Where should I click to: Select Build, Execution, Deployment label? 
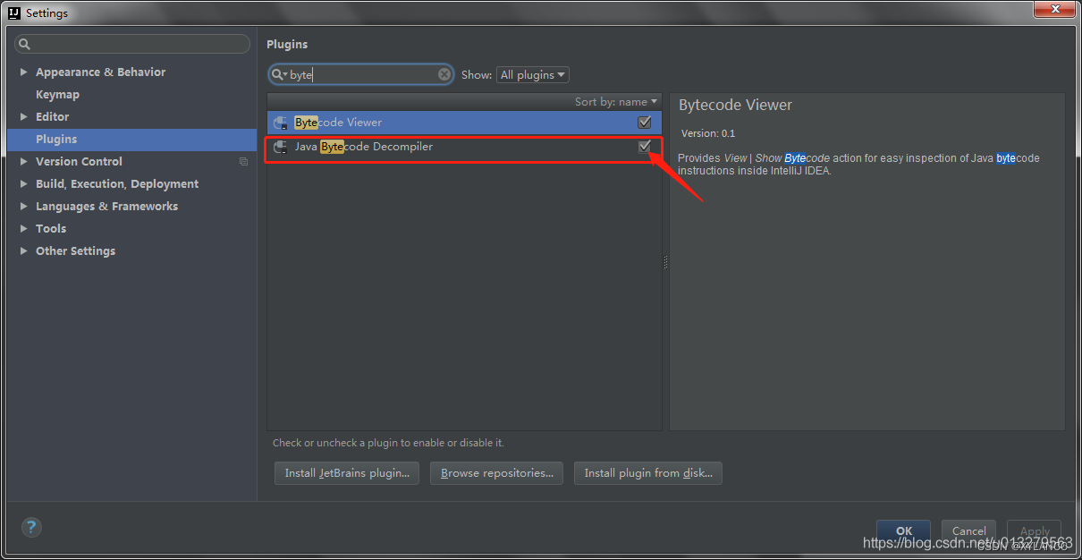(x=117, y=184)
